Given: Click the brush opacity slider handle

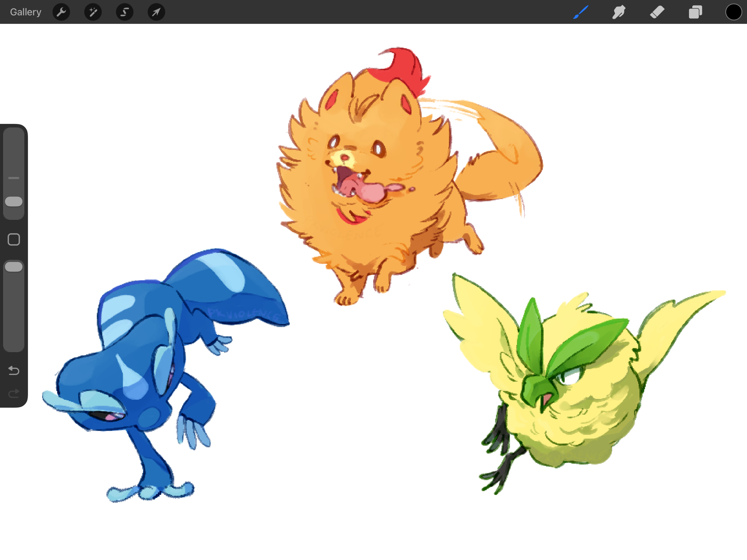Looking at the screenshot, I should [14, 267].
